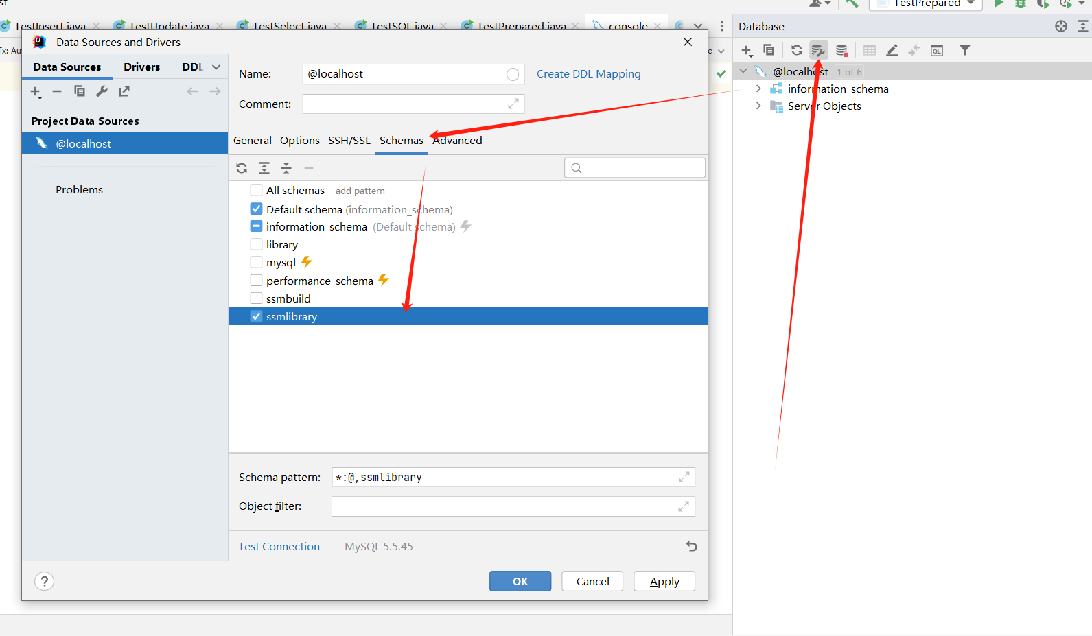Go back with left arrow in dialog
The height and width of the screenshot is (636, 1092).
[192, 91]
